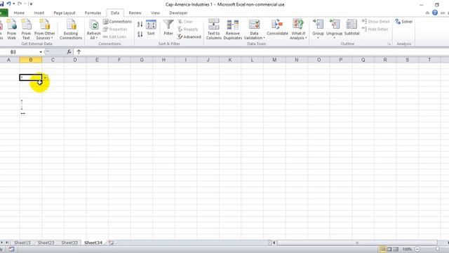Open Outline dialog launcher
Image resolution: width=449 pixels, height=253 pixels.
(389, 44)
